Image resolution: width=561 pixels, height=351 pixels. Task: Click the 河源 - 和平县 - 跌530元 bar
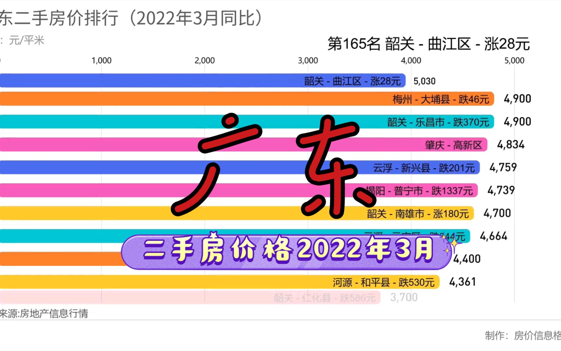pos(219,282)
